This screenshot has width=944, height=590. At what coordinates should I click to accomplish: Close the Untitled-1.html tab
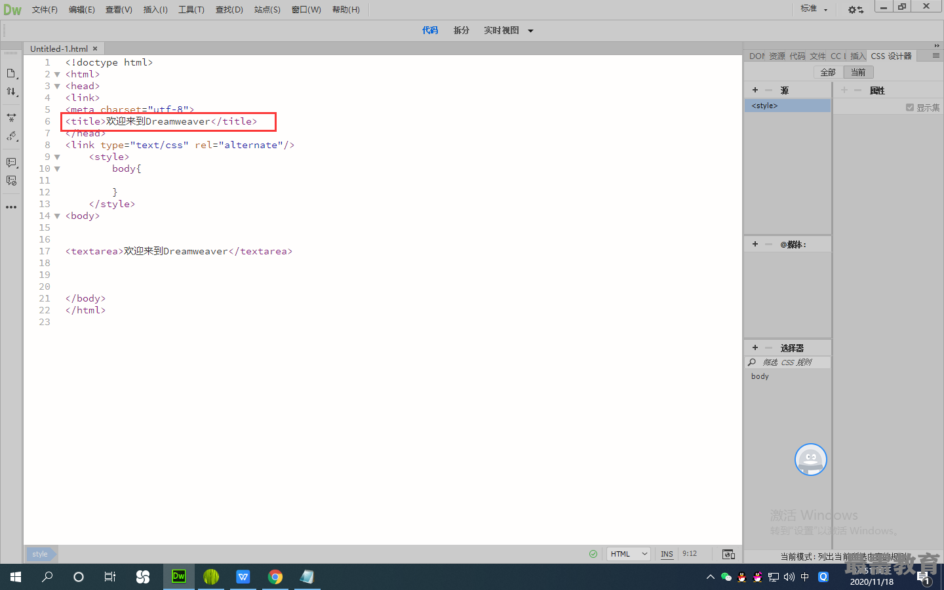pyautogui.click(x=95, y=49)
